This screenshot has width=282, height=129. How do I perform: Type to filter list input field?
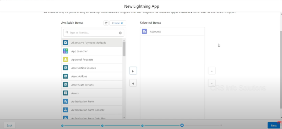(94, 33)
